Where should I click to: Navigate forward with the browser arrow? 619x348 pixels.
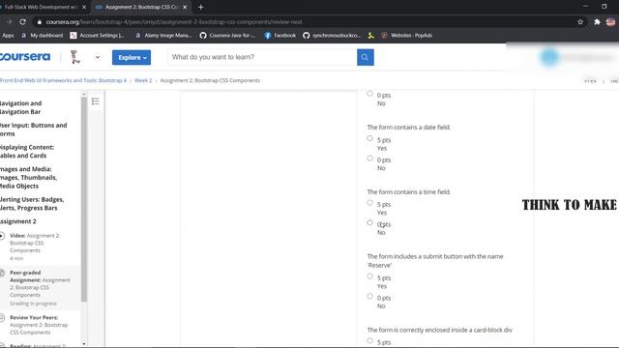(x=9, y=22)
